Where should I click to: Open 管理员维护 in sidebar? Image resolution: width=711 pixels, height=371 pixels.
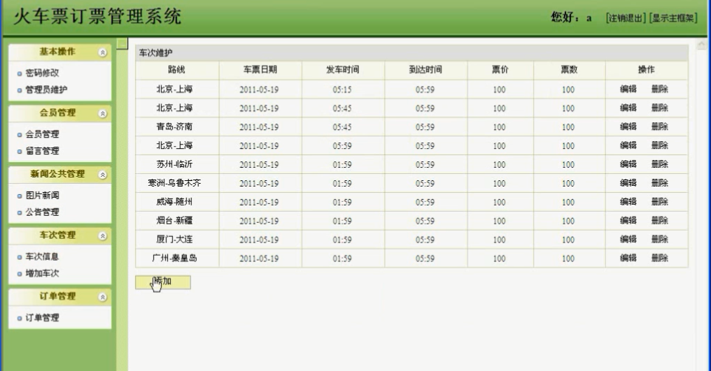point(45,89)
